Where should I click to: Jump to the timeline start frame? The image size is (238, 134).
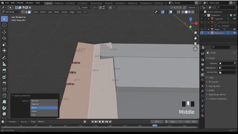click(x=93, y=122)
